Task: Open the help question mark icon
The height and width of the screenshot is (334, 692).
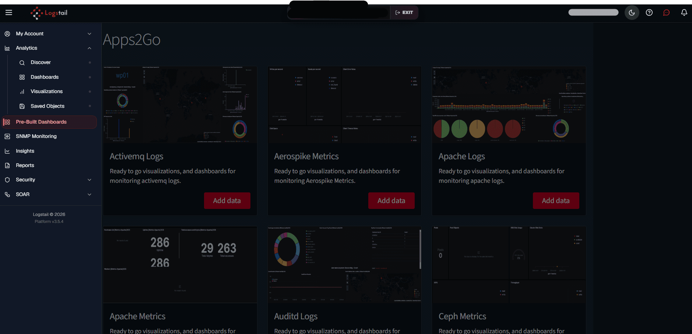Action: pyautogui.click(x=649, y=13)
